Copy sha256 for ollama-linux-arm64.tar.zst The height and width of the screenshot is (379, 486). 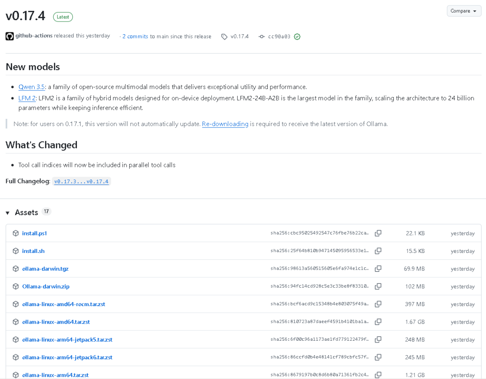coord(378,375)
